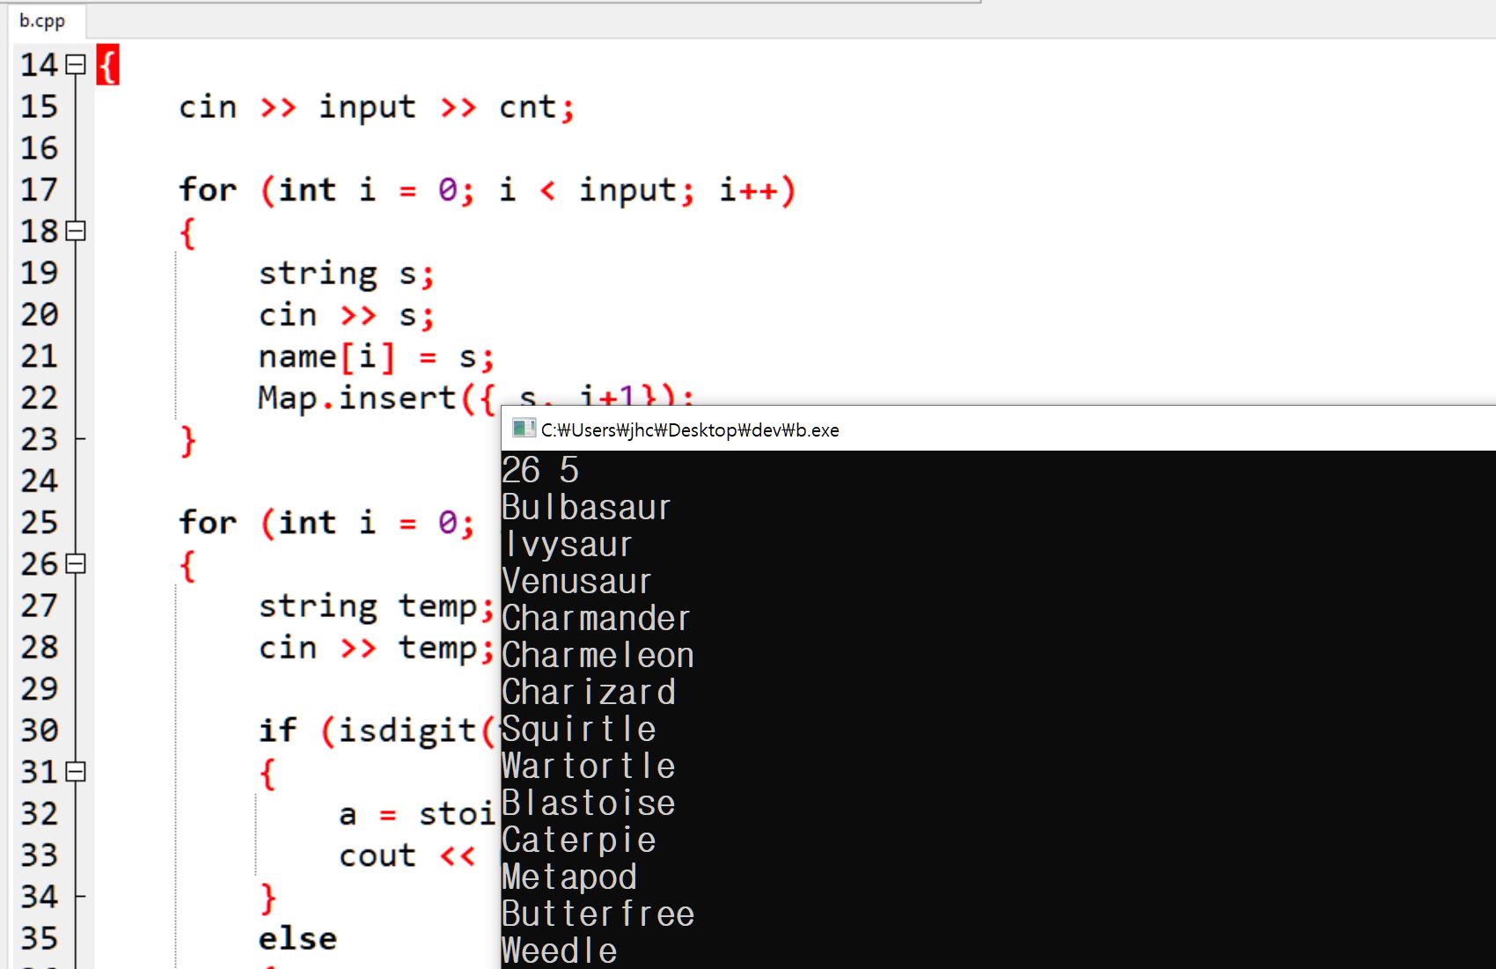Click the highlighted opening brace on line 14
This screenshot has width=1496, height=969.
tap(108, 65)
